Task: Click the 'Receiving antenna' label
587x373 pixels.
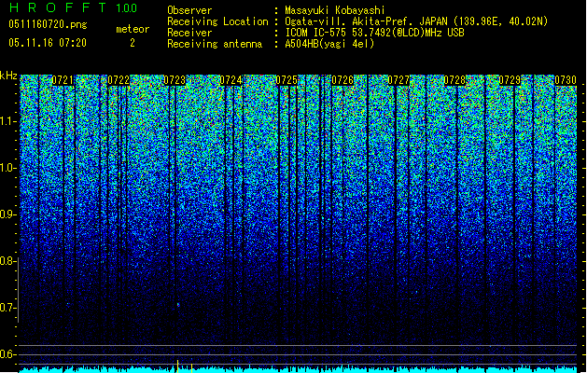Action: [215, 44]
